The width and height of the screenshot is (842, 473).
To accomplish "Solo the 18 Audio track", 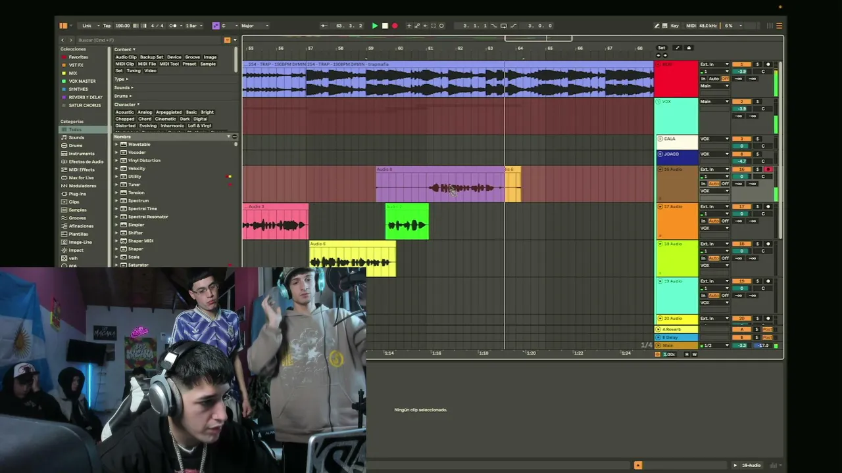I will pos(757,244).
